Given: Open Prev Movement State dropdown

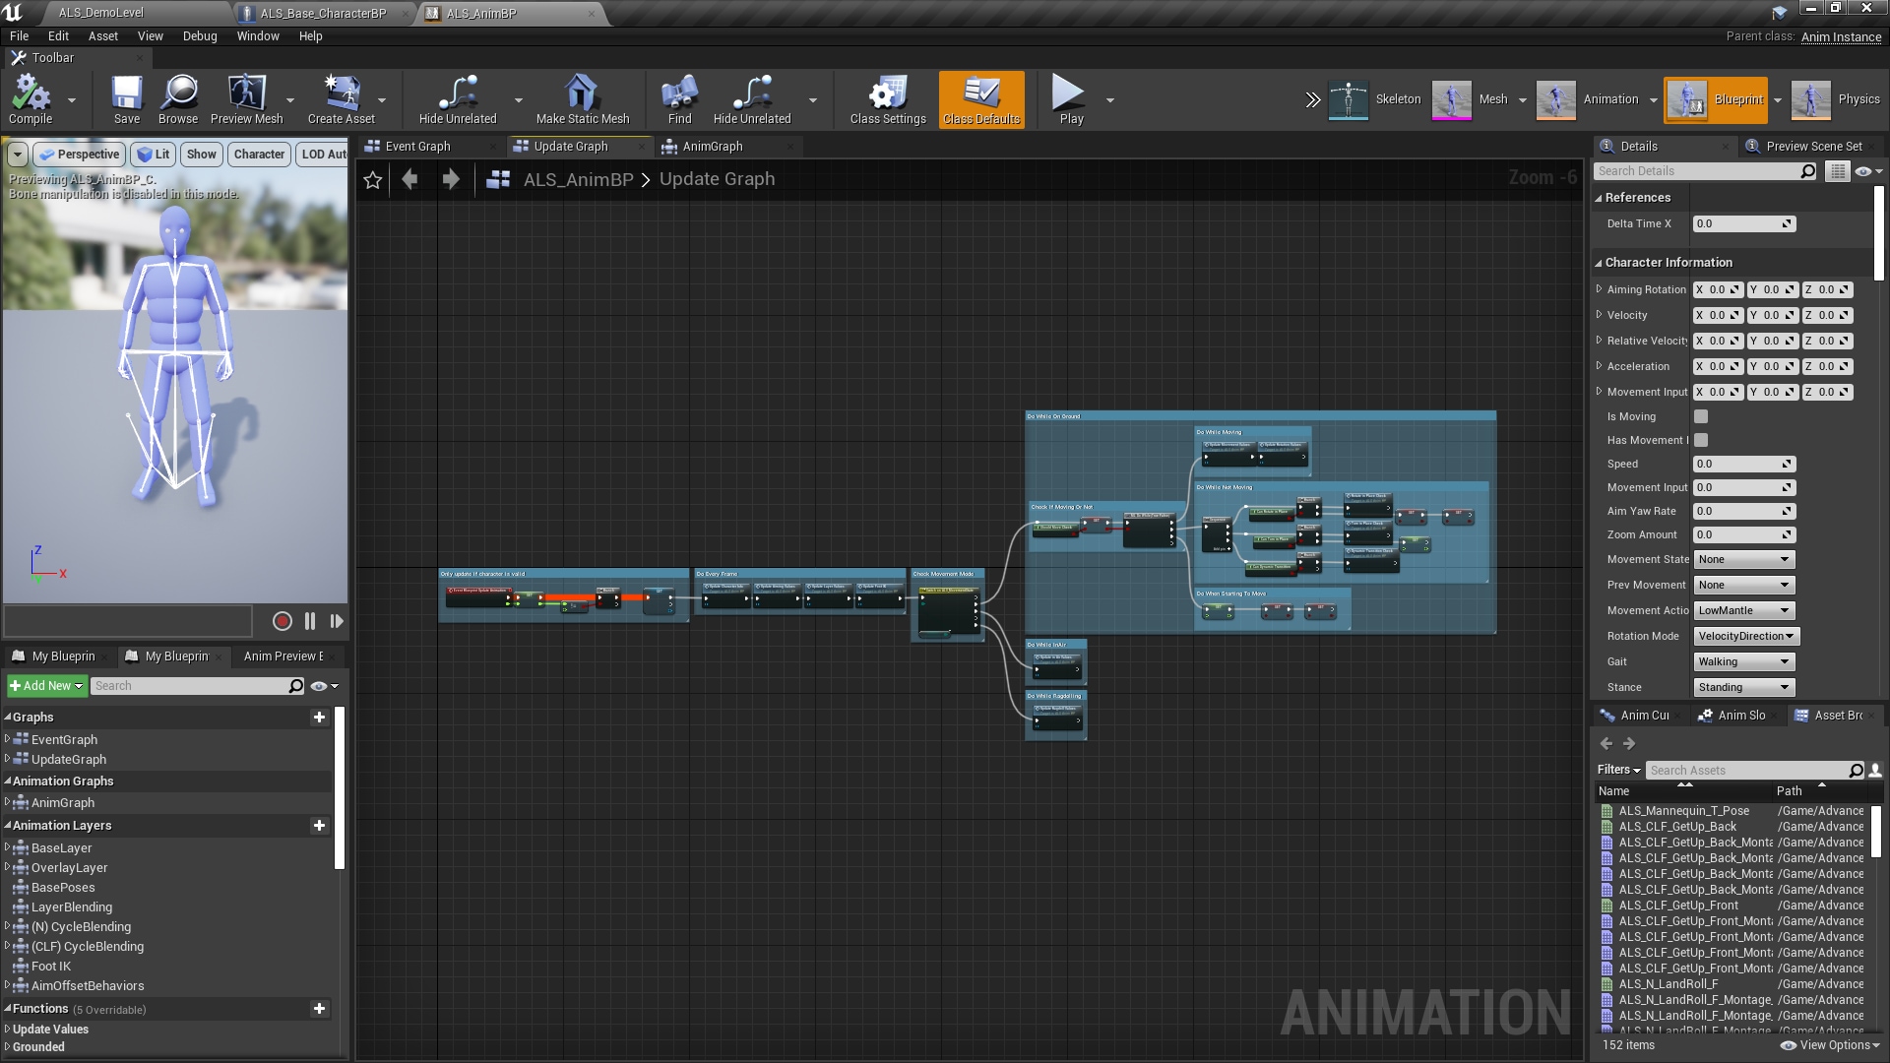Looking at the screenshot, I should pyautogui.click(x=1743, y=585).
